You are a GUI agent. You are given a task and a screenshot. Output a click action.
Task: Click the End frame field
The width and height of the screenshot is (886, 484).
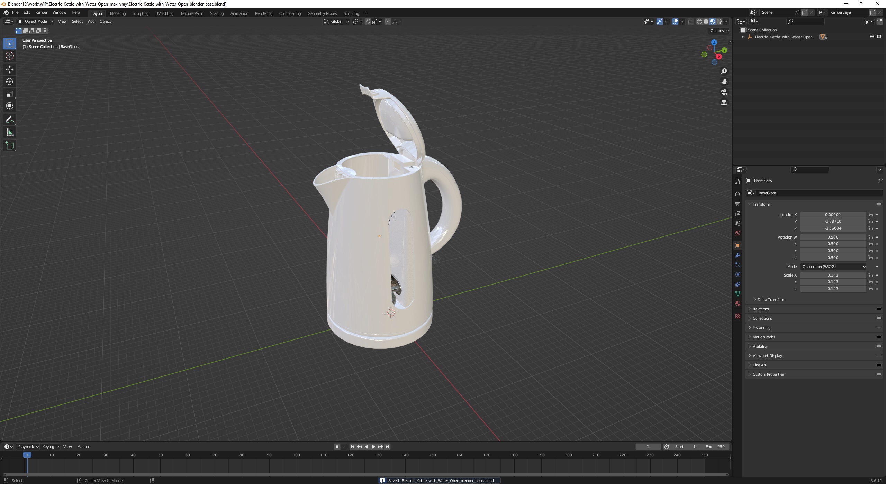715,447
